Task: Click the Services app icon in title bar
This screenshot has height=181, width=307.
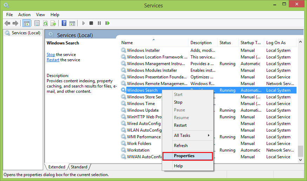Action: pyautogui.click(x=6, y=5)
